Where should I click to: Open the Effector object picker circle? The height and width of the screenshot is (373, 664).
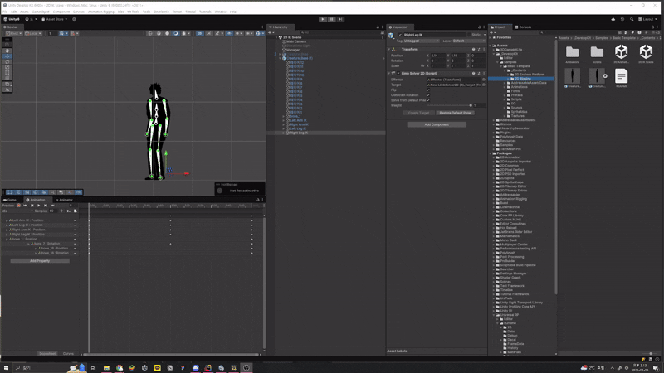pyautogui.click(x=484, y=80)
